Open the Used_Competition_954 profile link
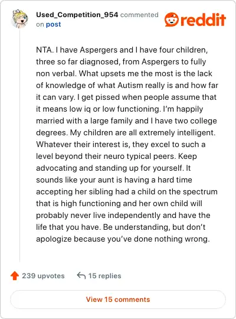Image resolution: width=236 pixels, height=319 pixels. pyautogui.click(x=77, y=15)
